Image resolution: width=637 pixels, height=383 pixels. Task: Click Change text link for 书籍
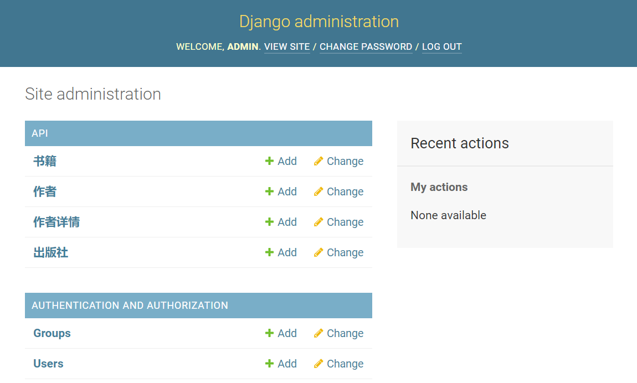[345, 161]
